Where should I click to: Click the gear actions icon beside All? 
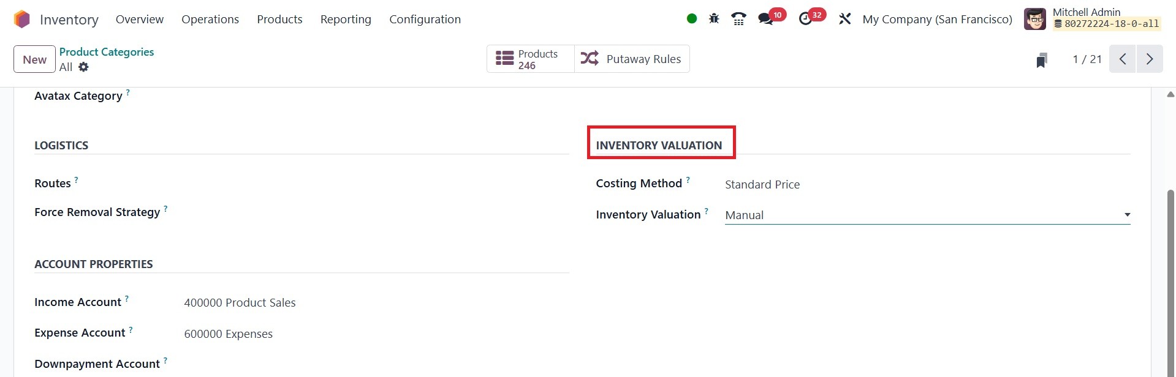click(x=83, y=67)
